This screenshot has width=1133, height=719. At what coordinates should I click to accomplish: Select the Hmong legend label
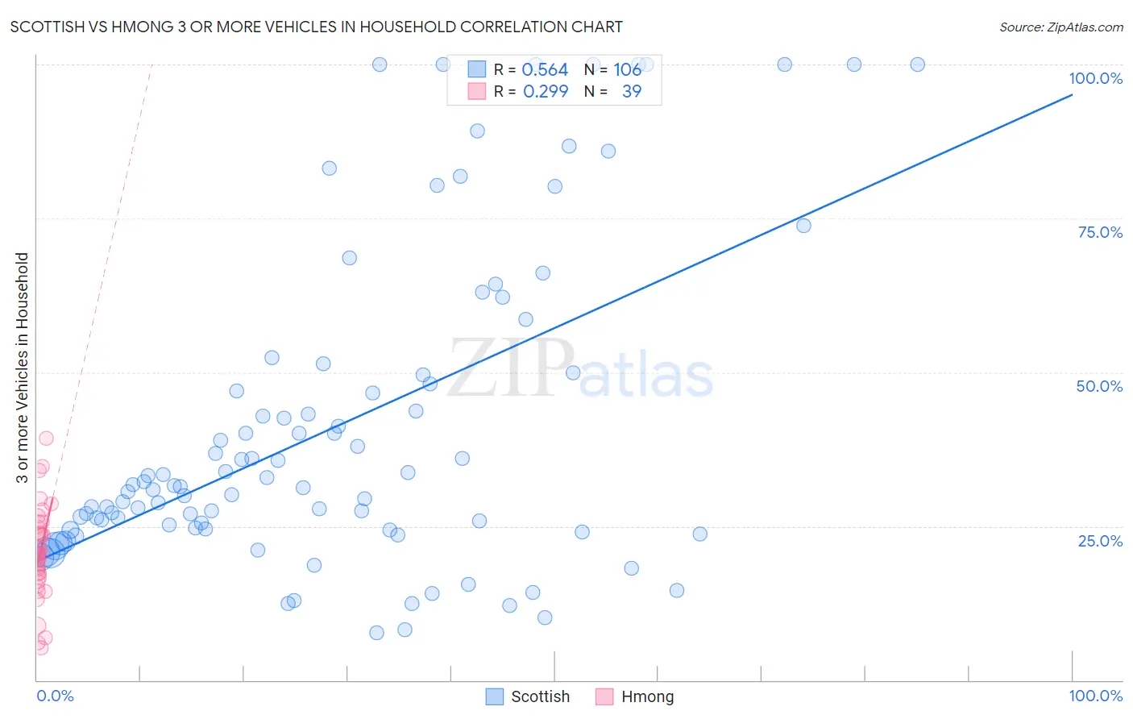[x=647, y=696]
